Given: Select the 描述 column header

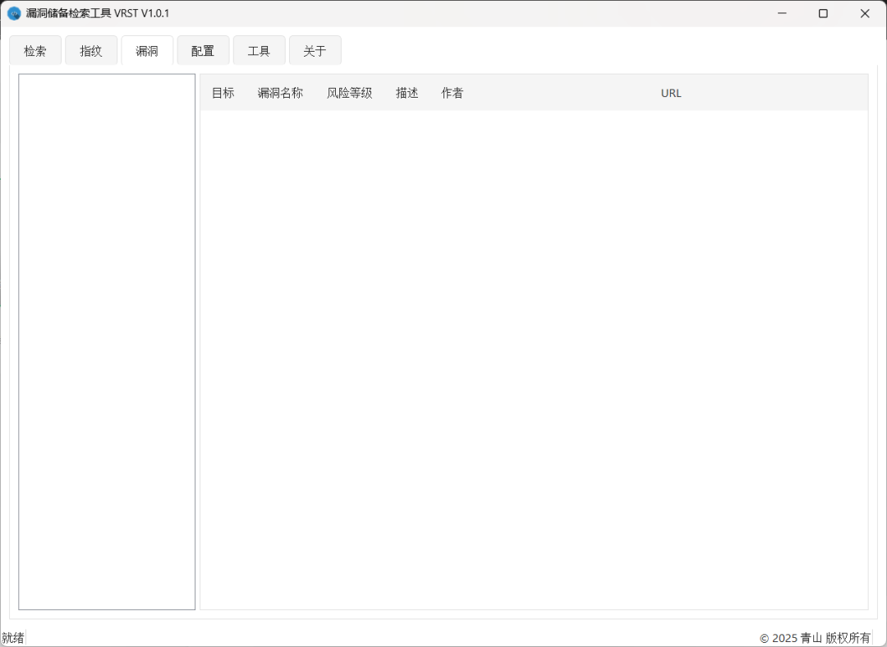Looking at the screenshot, I should [407, 93].
